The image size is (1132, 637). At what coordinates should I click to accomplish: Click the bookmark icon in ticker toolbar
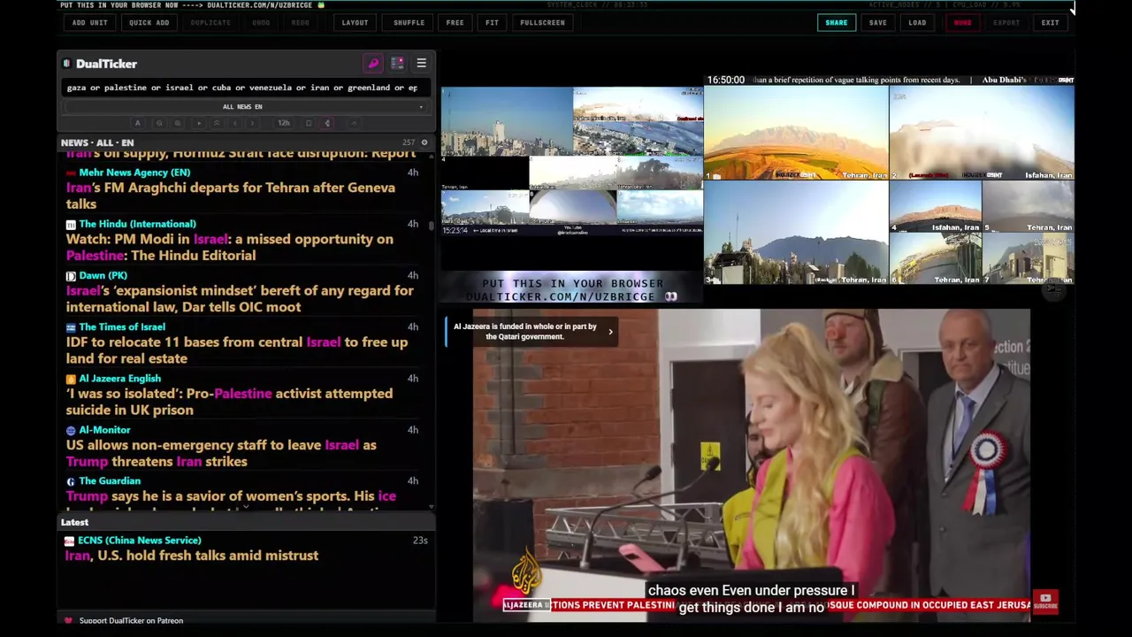309,123
